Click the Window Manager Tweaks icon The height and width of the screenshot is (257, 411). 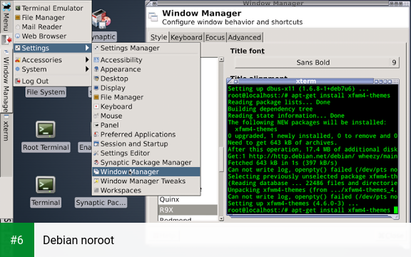96,181
